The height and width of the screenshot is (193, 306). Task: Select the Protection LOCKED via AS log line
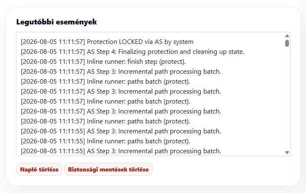coord(107,42)
